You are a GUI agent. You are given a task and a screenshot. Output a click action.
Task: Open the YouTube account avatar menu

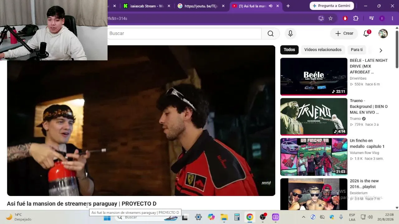coord(383,34)
